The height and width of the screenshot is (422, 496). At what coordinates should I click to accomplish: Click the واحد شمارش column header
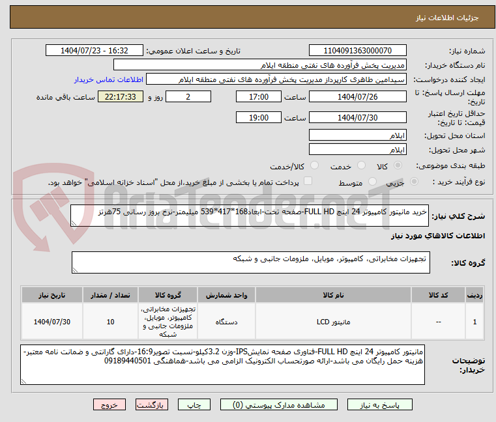click(x=226, y=295)
